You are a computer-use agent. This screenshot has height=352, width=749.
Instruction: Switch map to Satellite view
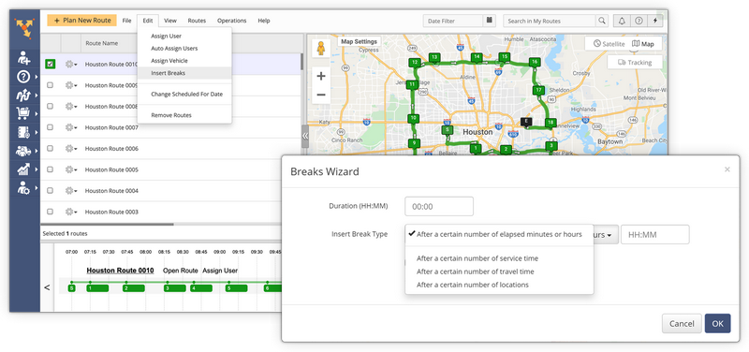click(609, 43)
